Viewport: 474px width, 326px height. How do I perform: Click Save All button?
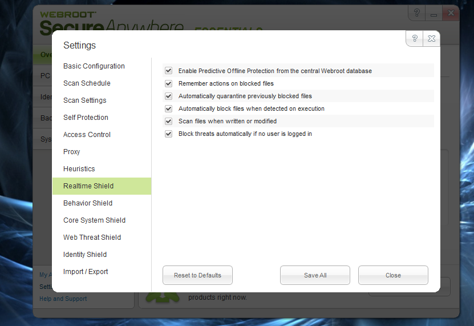point(315,275)
